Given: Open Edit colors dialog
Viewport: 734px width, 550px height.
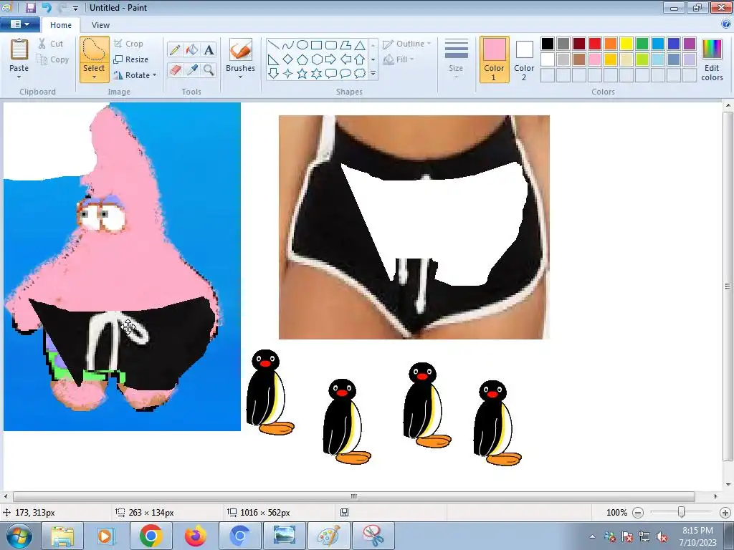Looking at the screenshot, I should [x=712, y=60].
